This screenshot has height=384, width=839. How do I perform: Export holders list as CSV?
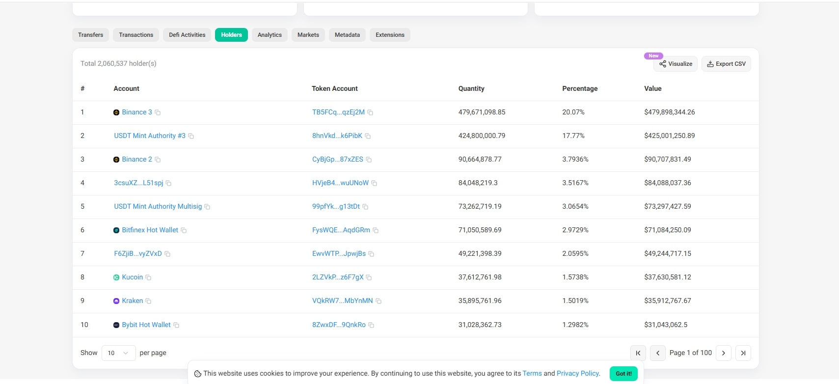(726, 64)
